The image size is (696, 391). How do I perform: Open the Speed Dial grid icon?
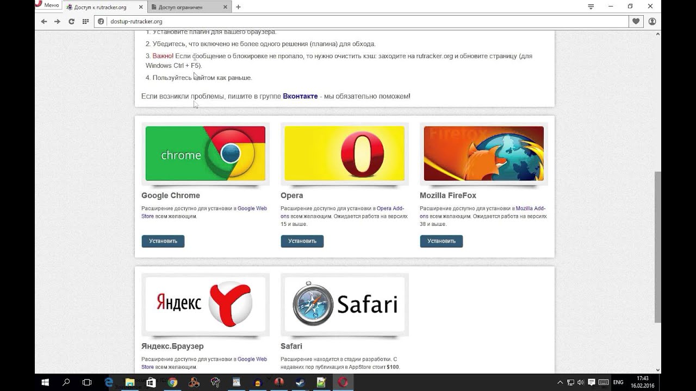(x=85, y=22)
